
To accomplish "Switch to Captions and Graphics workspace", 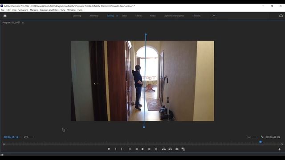I will [174, 16].
